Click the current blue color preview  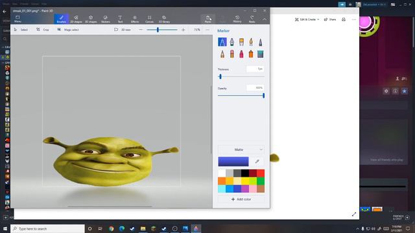(233, 161)
